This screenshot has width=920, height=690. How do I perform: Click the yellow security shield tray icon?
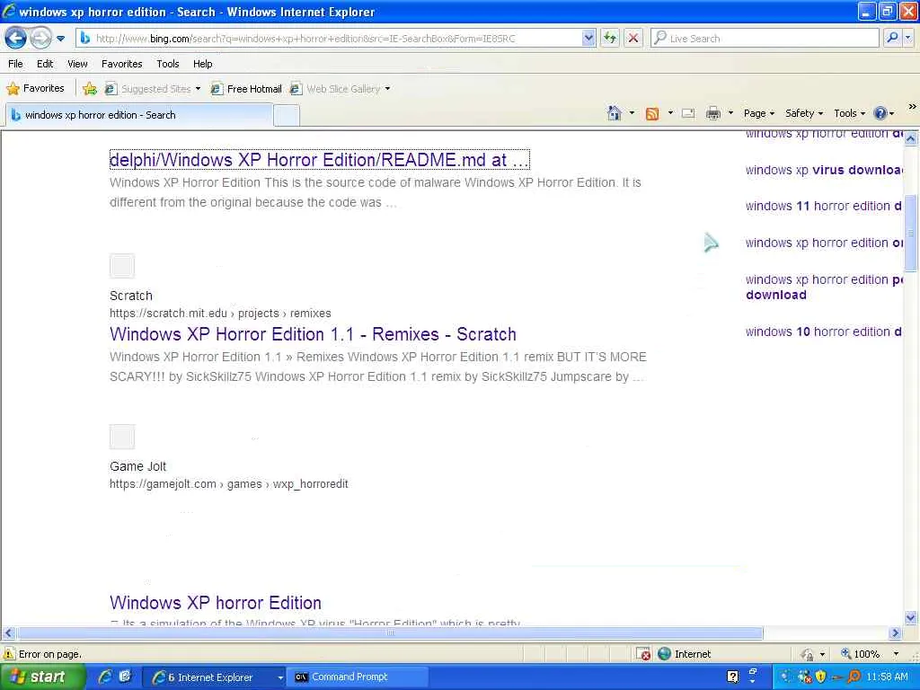[x=820, y=677]
